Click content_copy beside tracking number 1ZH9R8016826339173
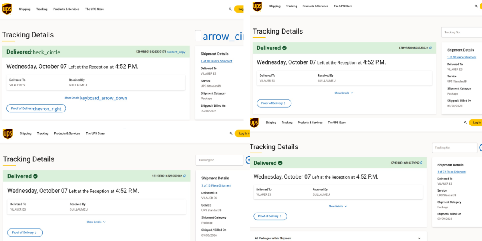This screenshot has height=241, width=482. (176, 52)
